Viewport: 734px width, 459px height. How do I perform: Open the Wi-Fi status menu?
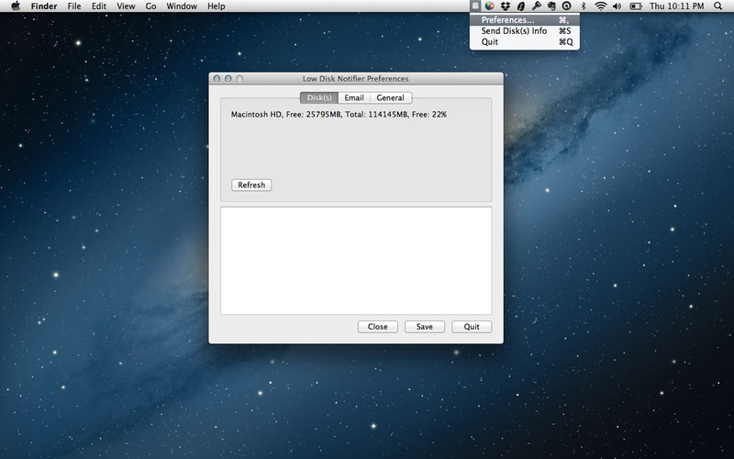(x=601, y=6)
